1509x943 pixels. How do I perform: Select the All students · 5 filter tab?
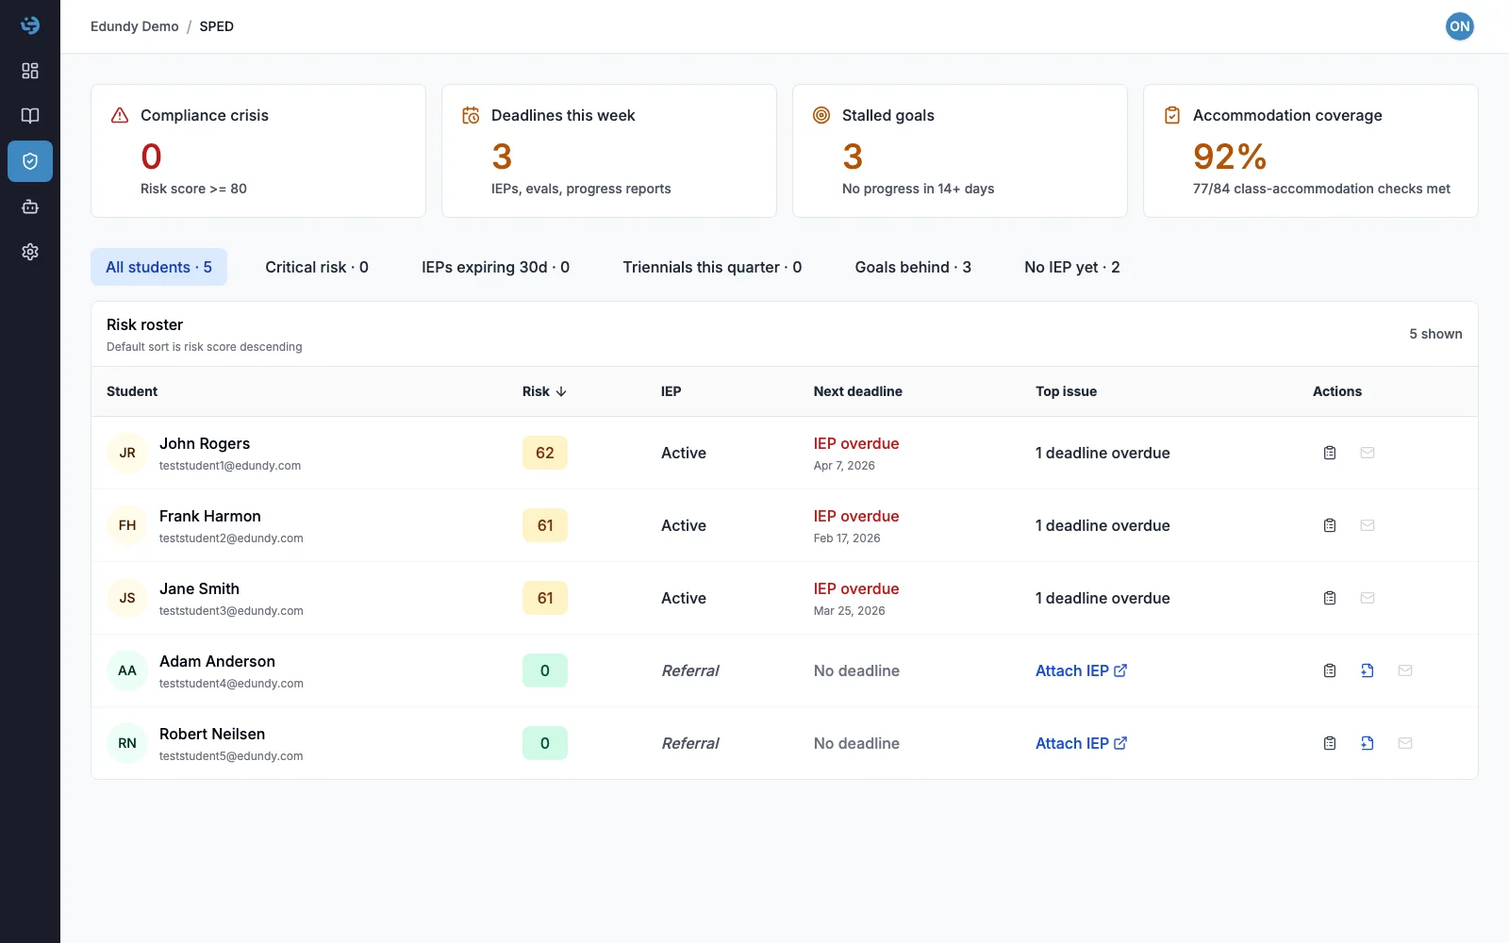tap(158, 267)
